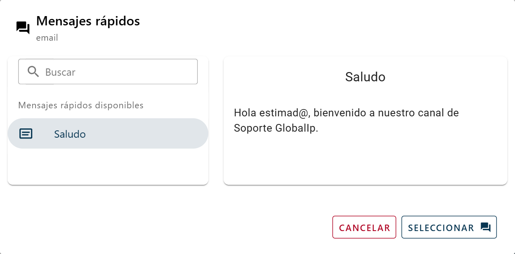Click the Saludo preview title
515x254 pixels.
coord(365,77)
